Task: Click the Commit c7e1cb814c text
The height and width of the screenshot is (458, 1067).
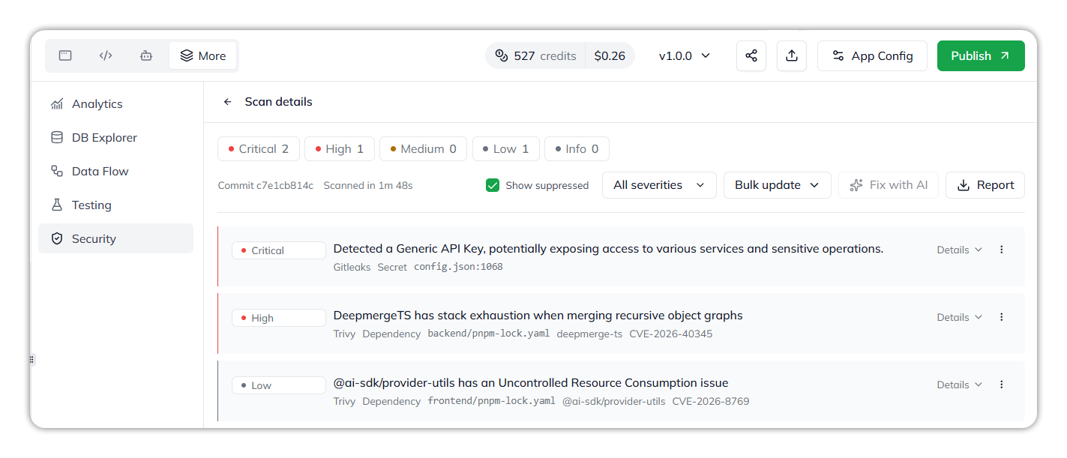Action: (x=265, y=185)
